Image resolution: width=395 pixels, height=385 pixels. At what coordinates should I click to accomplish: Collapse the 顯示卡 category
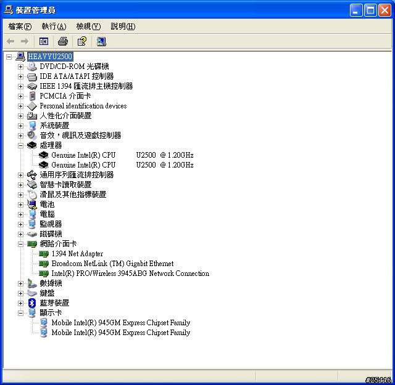pos(20,313)
